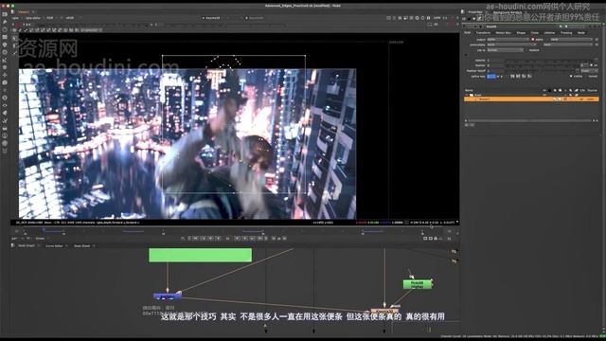Select the Bezier1 shape row

point(531,99)
